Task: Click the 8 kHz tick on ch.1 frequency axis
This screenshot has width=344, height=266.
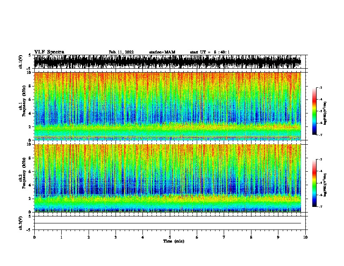Action: [30, 86]
